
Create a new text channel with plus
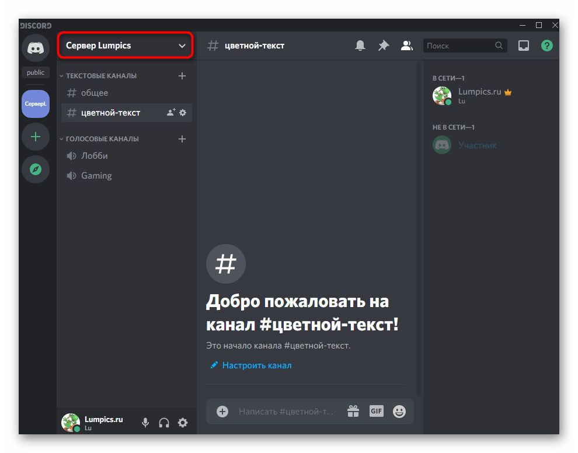click(x=182, y=76)
